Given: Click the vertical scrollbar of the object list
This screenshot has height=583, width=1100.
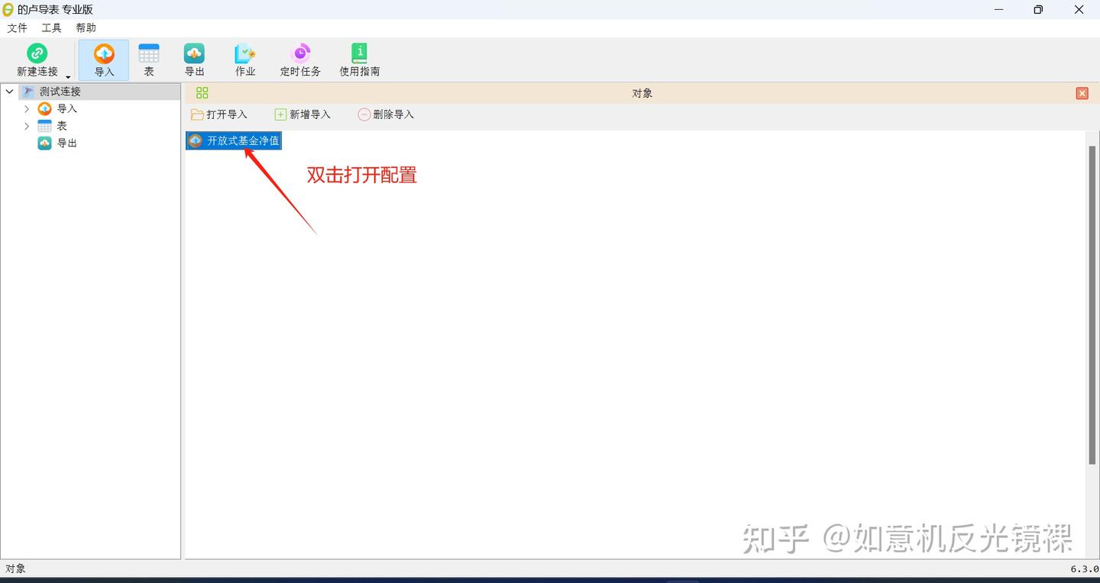Looking at the screenshot, I should point(1092,304).
